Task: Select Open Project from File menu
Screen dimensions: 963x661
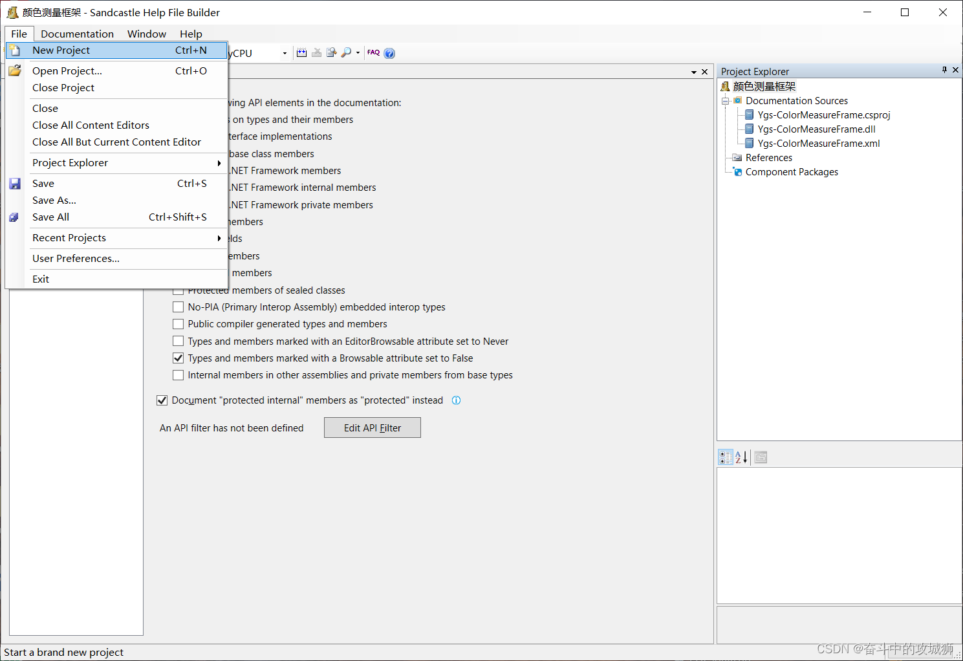Action: [67, 70]
